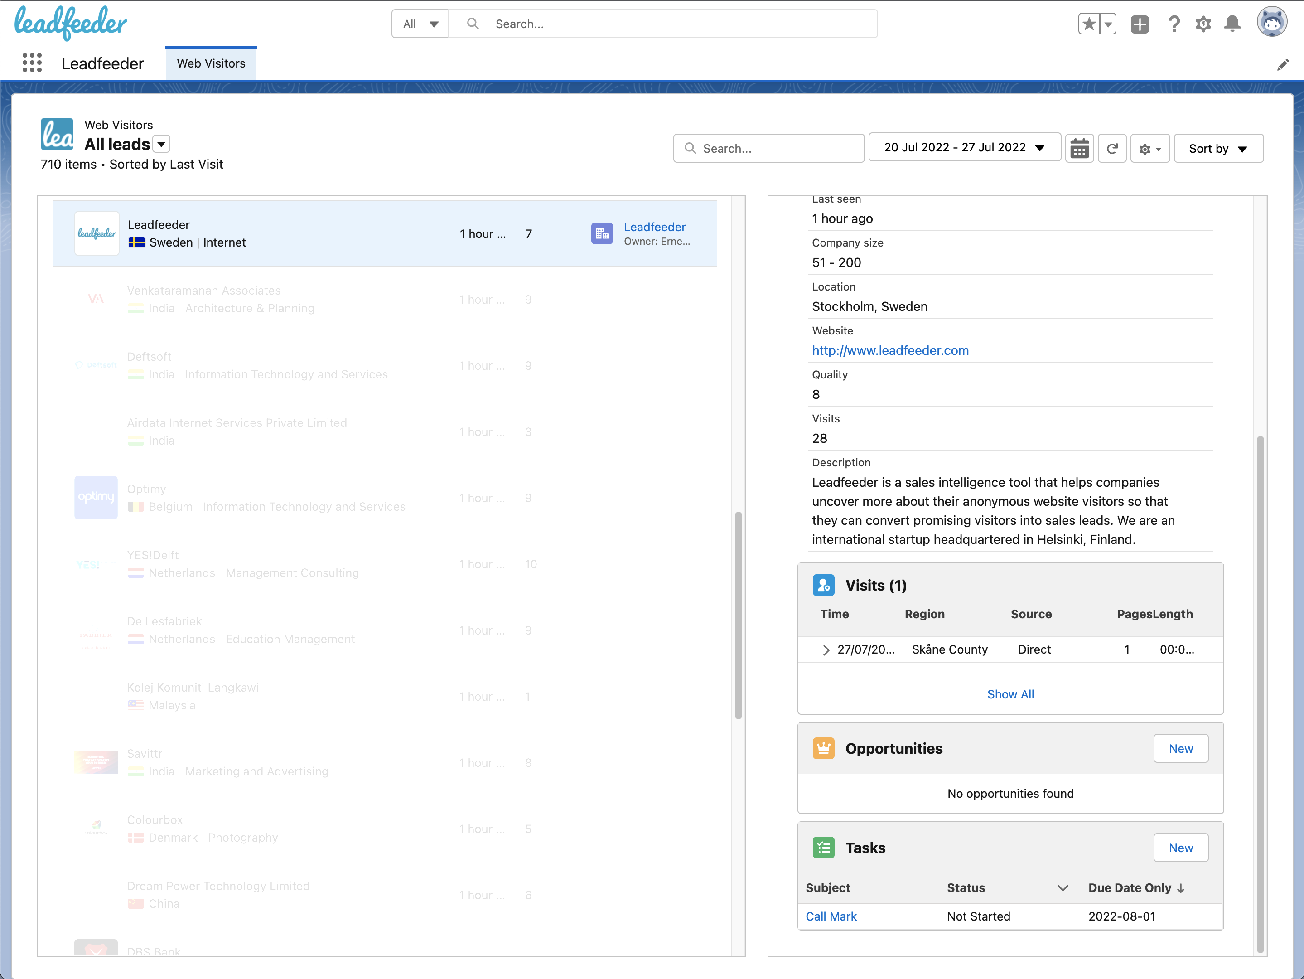1304x979 pixels.
Task: Open the user profile avatar
Action: [x=1271, y=23]
